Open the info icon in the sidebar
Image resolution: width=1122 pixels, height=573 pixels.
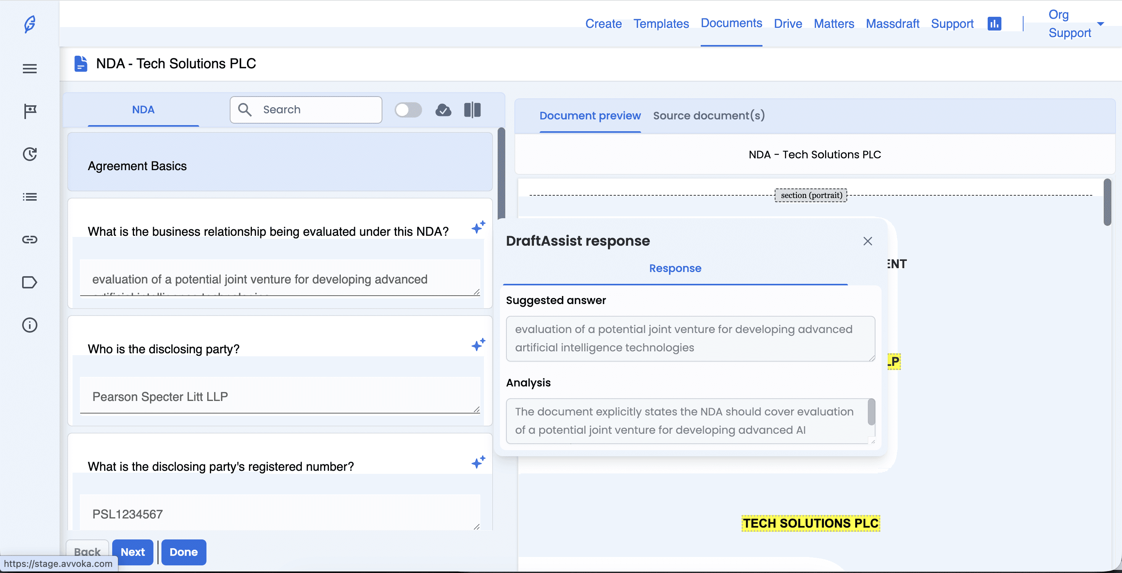coord(30,325)
